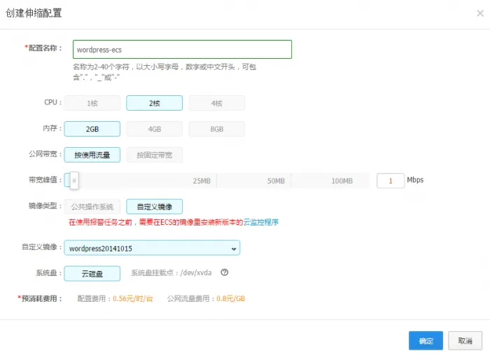
Task: Open the 云监控程序 link
Action: pos(261,222)
